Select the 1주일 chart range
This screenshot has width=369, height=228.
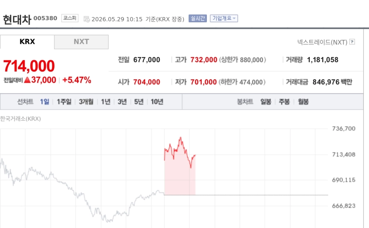pyautogui.click(x=64, y=102)
